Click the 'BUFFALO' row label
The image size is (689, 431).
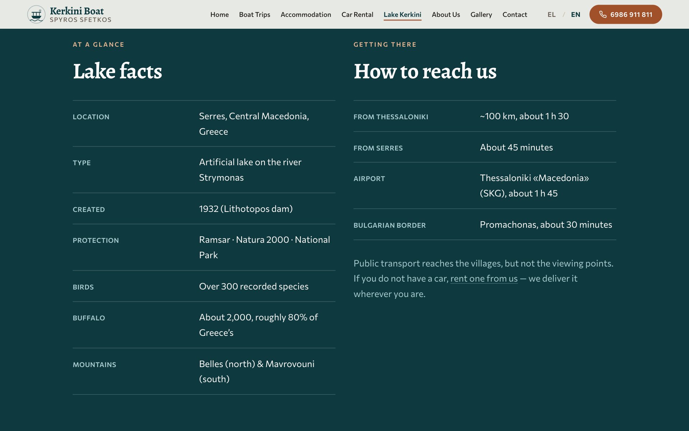click(x=89, y=318)
